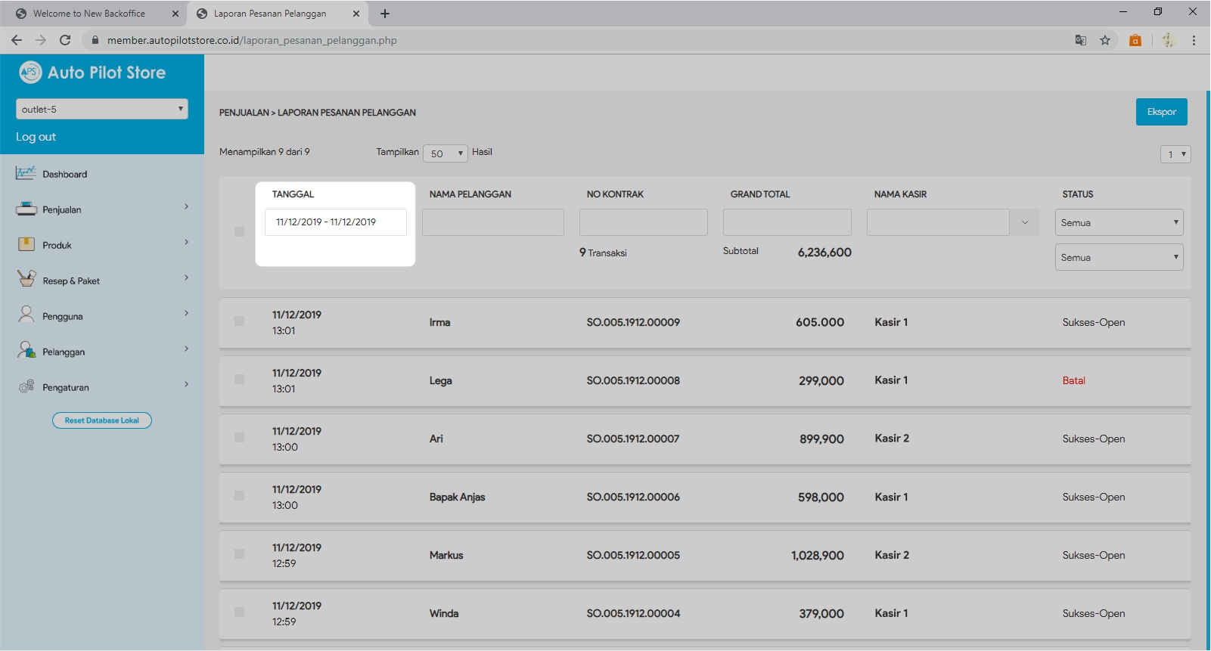This screenshot has width=1211, height=651.
Task: Click the Produk box icon
Action: click(26, 244)
